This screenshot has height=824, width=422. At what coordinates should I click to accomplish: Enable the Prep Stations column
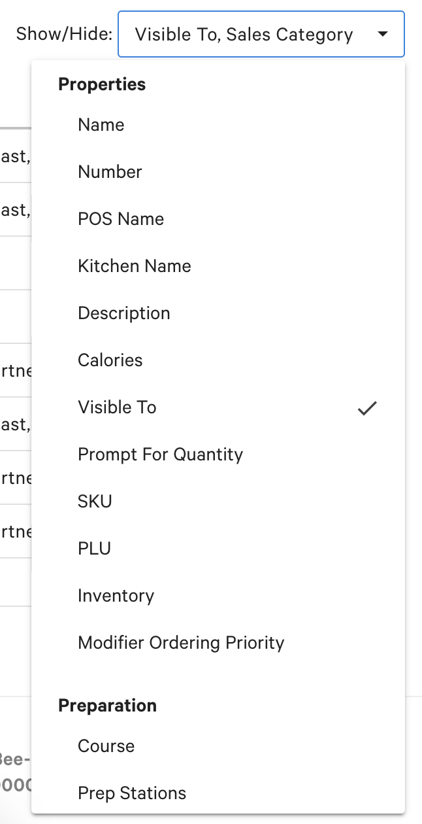point(132,793)
